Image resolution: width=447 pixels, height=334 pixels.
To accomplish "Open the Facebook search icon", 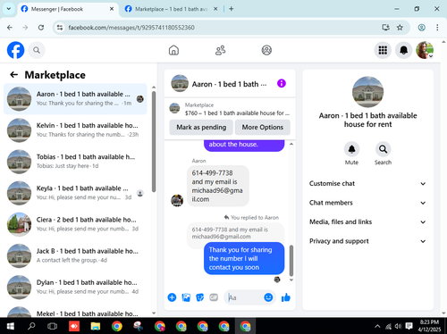I will (37, 50).
